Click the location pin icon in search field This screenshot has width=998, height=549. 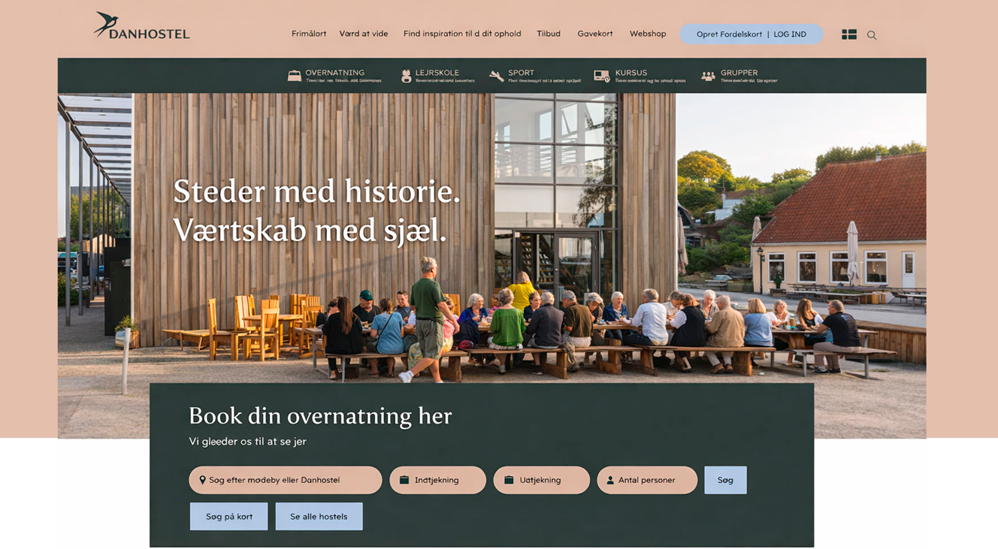point(202,480)
